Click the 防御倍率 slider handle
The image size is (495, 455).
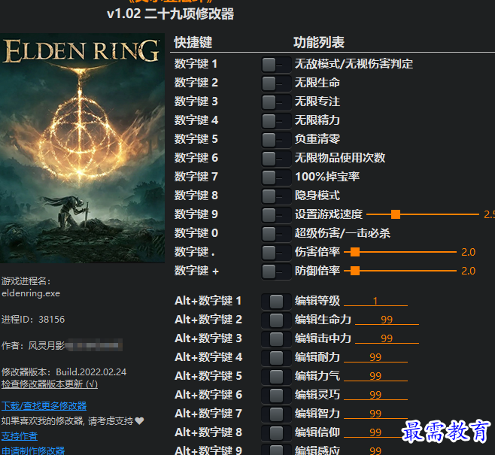[x=355, y=271]
